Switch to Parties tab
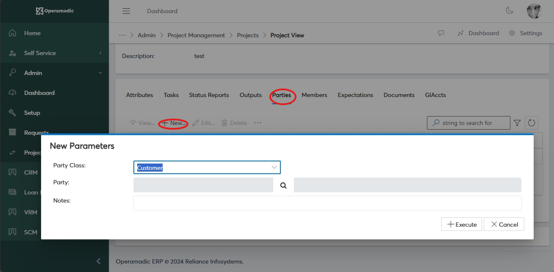Viewport: 554px width, 272px height. [282, 95]
